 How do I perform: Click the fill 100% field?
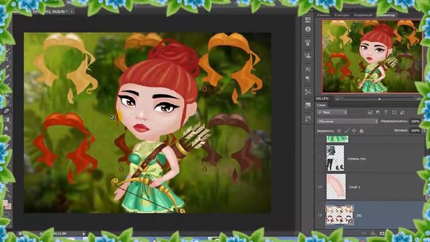coord(415,131)
